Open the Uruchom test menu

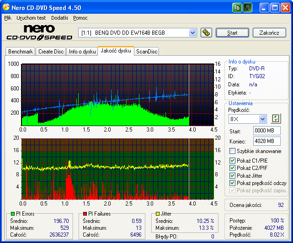pyautogui.click(x=31, y=18)
